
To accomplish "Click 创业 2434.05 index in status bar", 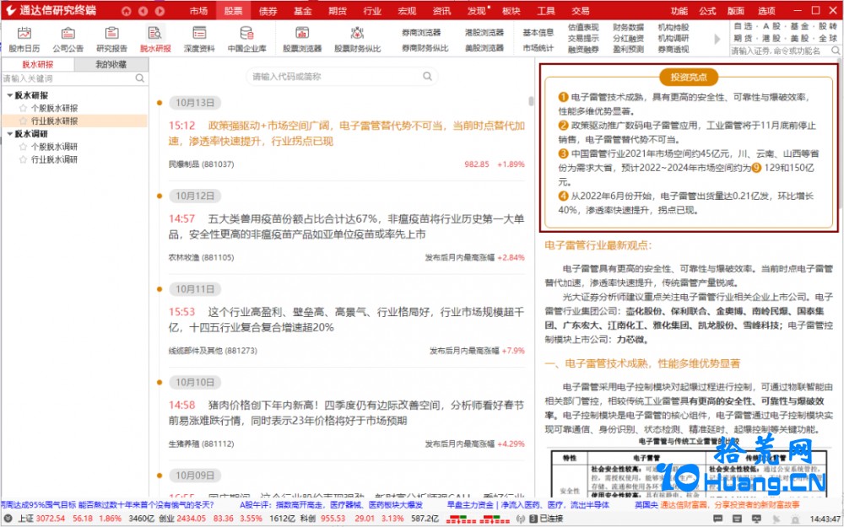I will coord(182,519).
